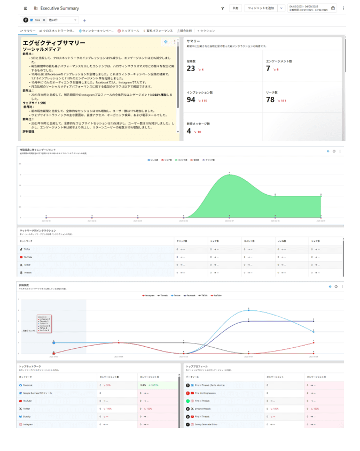Expand the arrow next to ウィジェットを追加

[x=281, y=9]
